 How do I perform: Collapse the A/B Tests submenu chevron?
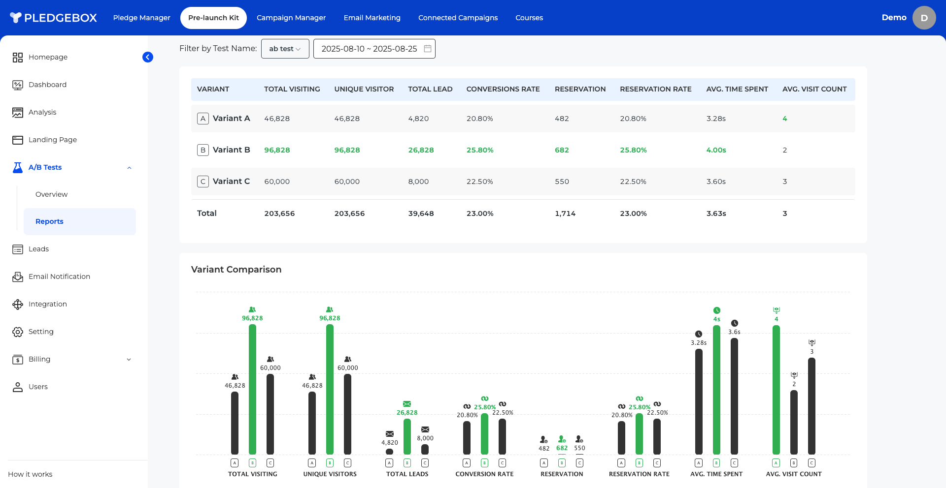[129, 168]
